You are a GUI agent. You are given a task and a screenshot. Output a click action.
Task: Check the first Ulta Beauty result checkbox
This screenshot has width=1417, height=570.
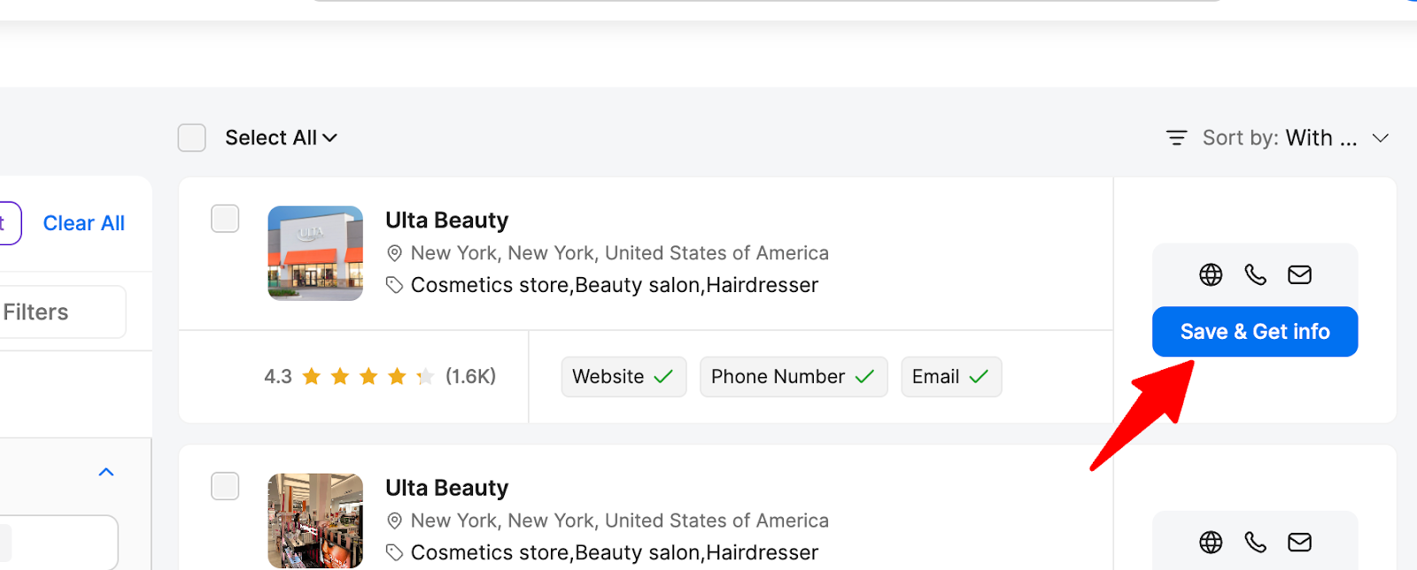(x=225, y=219)
